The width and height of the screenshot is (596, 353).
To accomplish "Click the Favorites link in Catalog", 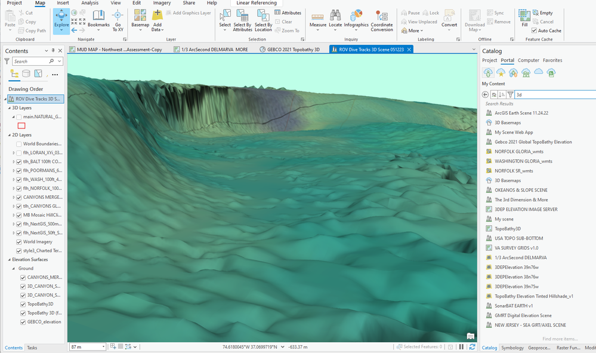I will pyautogui.click(x=552, y=60).
